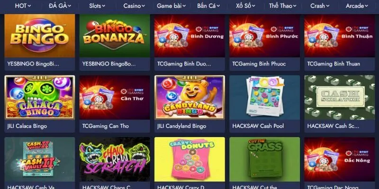
Task: Open the Cash Vault II scratch card thumbnail
Action: coord(40,159)
